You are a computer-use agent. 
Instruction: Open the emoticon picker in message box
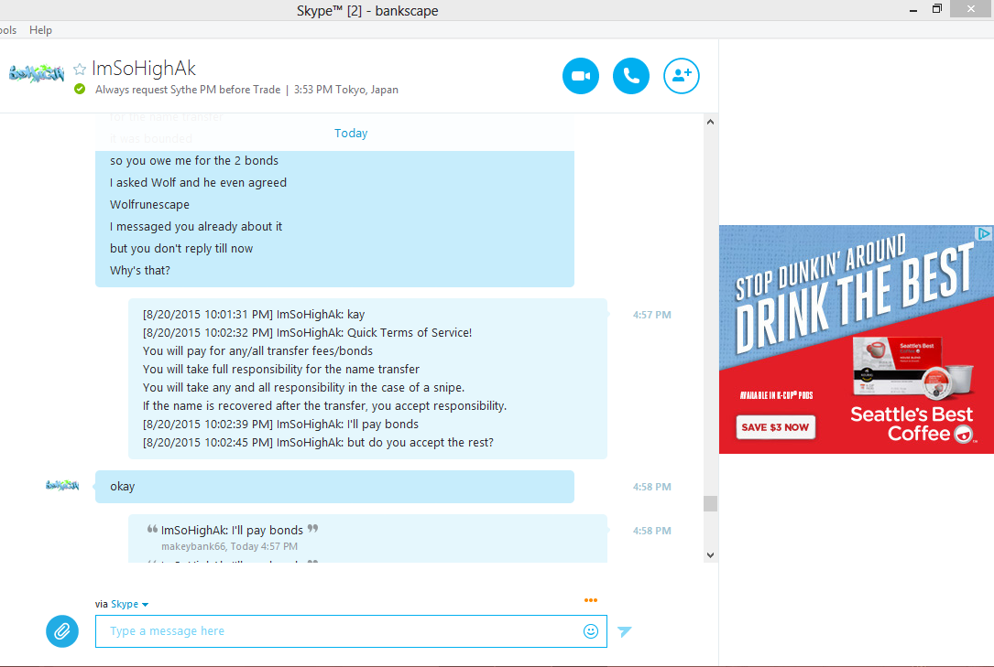click(591, 631)
